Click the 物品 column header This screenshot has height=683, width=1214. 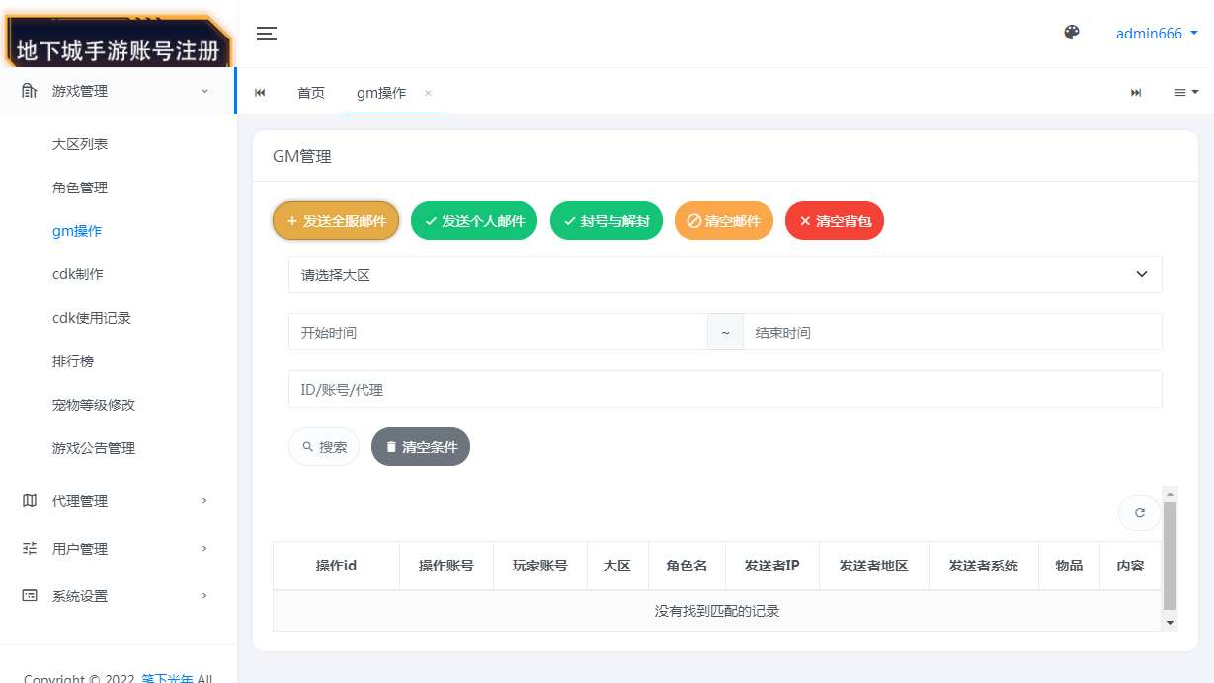[x=1070, y=566]
